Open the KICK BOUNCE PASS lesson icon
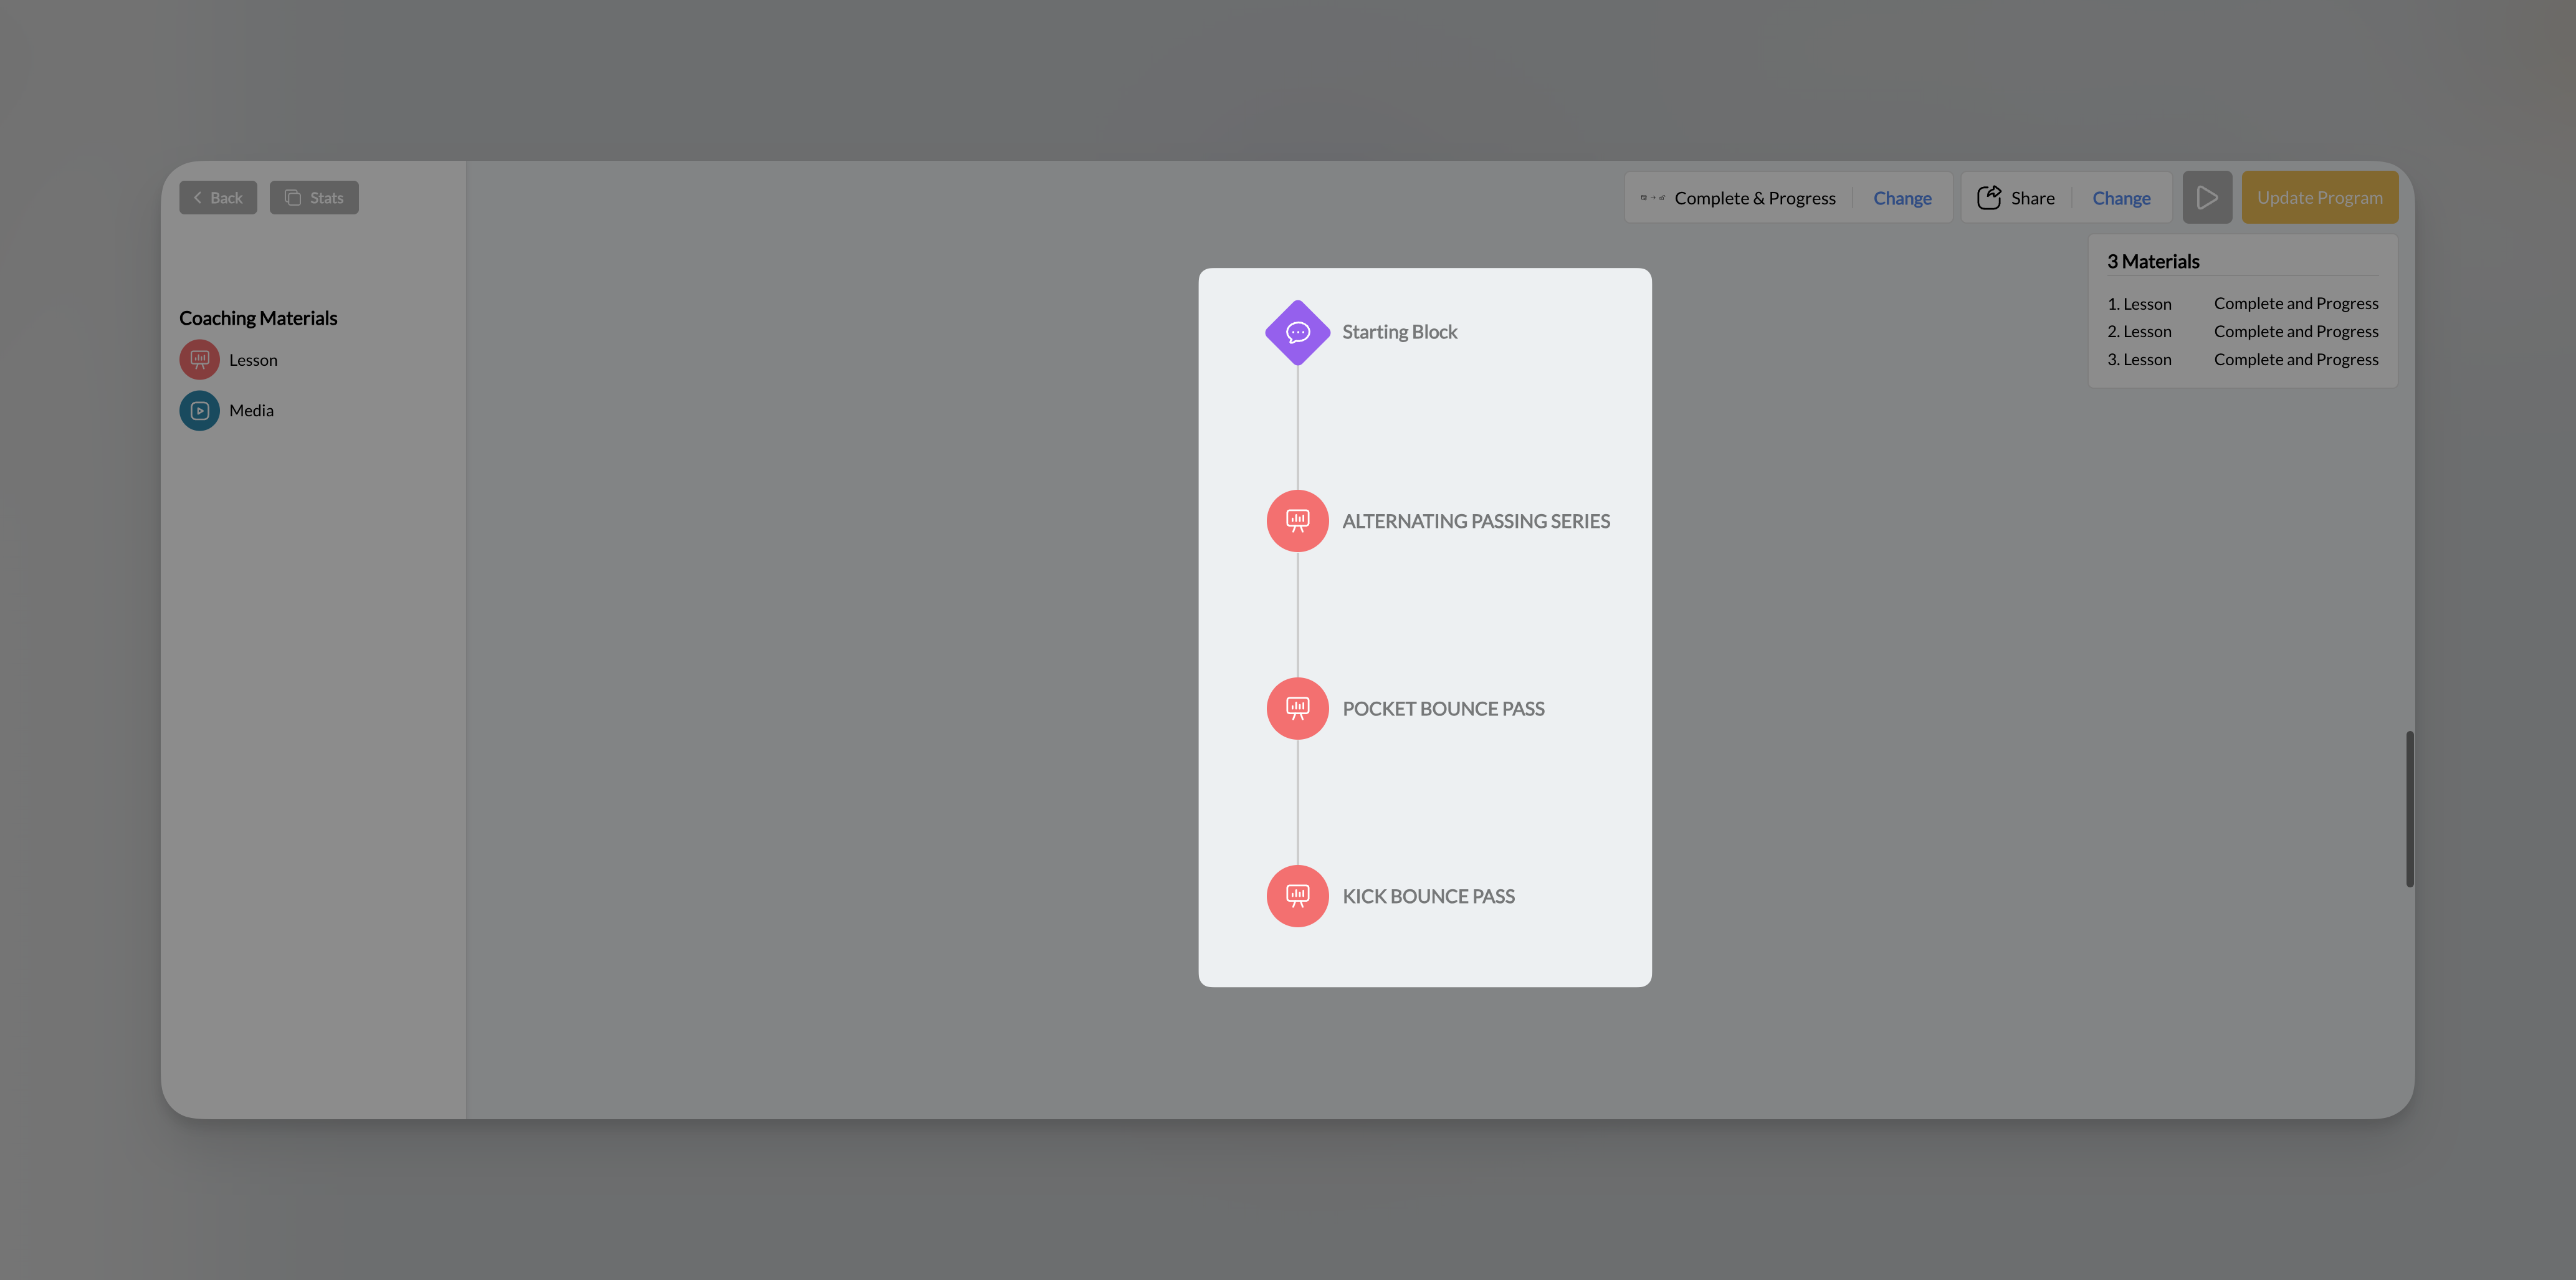Viewport: 2576px width, 1280px height. click(x=1297, y=896)
